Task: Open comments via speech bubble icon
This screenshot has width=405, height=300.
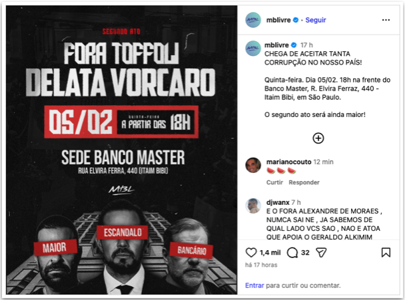Action: [292, 253]
